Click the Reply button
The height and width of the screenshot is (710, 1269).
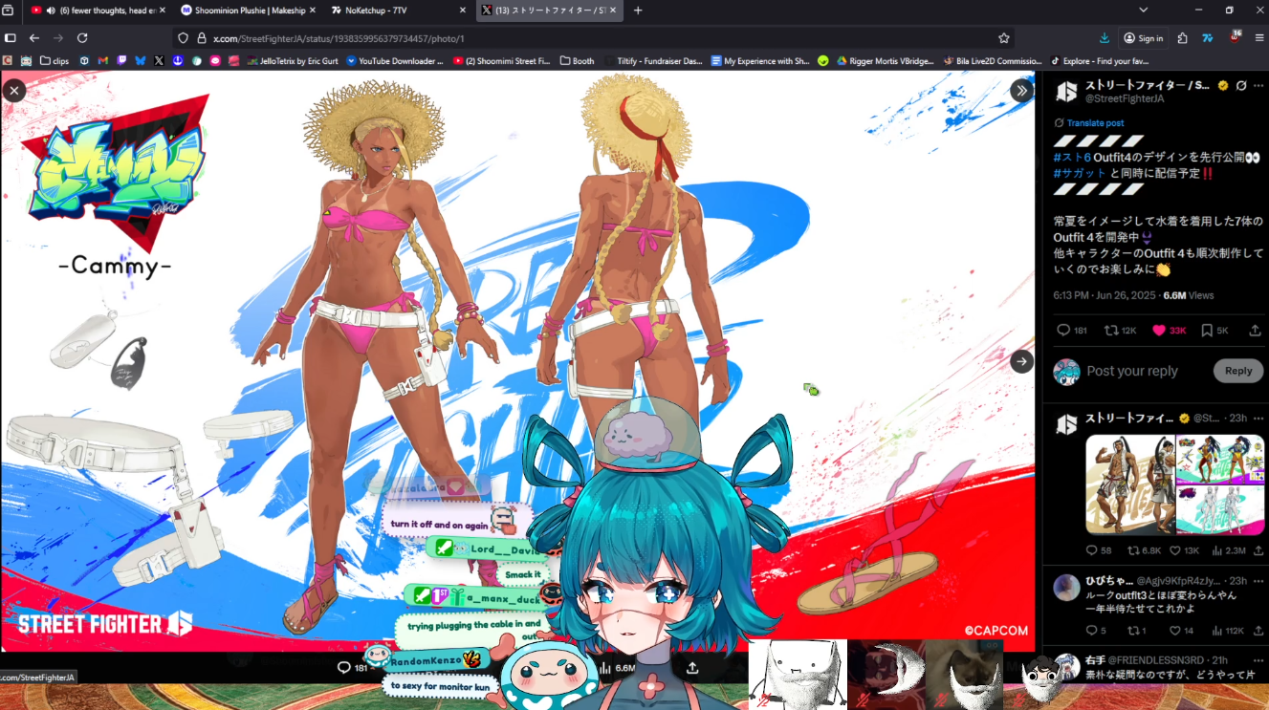(1238, 371)
